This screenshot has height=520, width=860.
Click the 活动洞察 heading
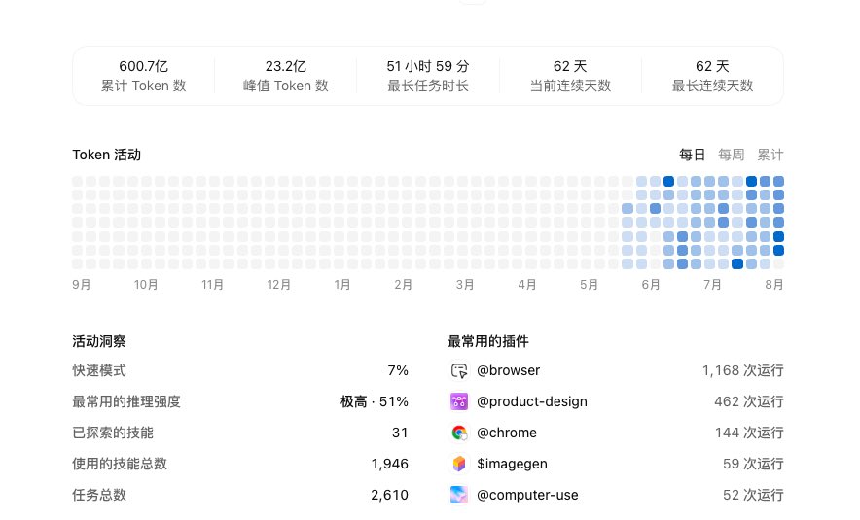[x=99, y=342]
